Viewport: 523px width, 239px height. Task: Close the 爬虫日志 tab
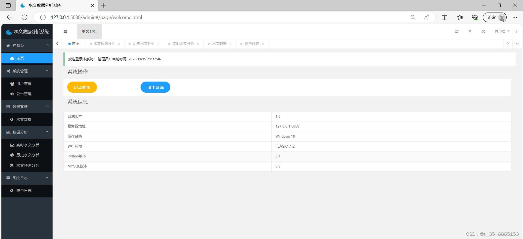(263, 44)
